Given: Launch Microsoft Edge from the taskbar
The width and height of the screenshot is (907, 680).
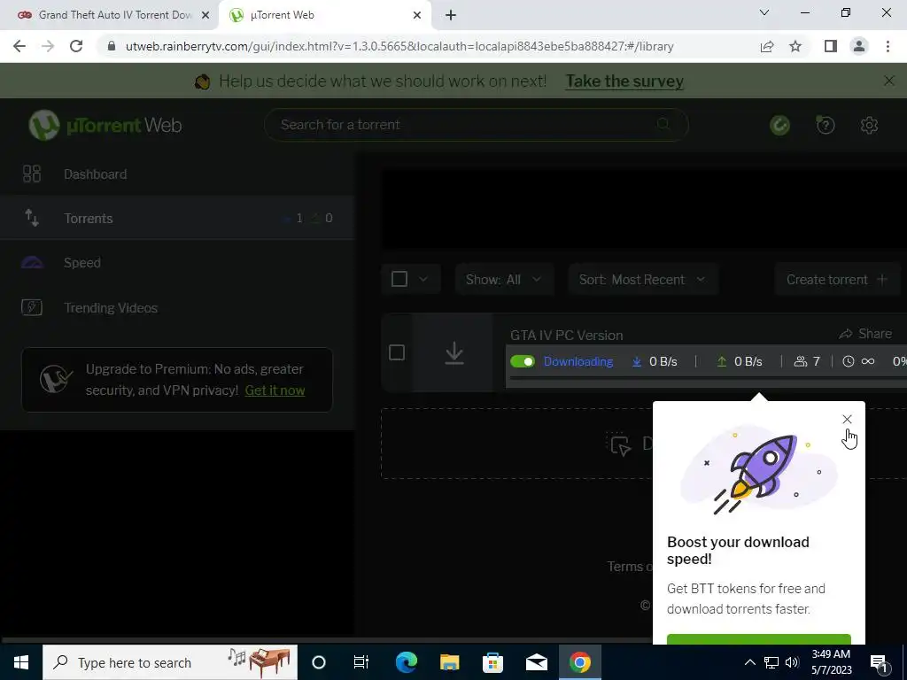Looking at the screenshot, I should click(x=406, y=662).
